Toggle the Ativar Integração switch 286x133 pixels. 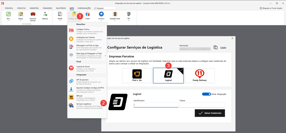(206, 94)
